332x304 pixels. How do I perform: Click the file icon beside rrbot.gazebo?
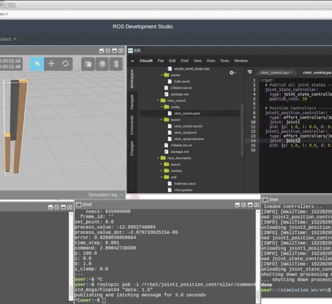(170, 190)
